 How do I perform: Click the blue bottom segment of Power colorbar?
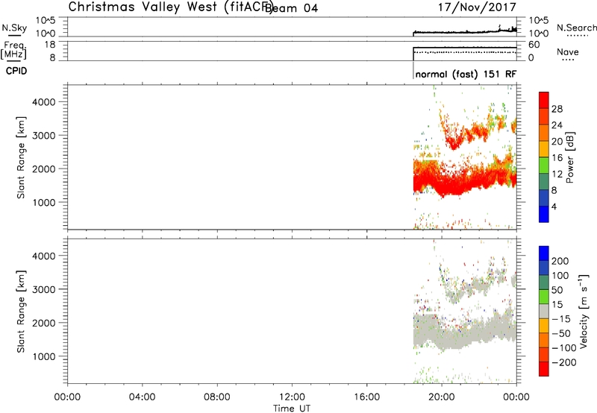tap(544, 214)
